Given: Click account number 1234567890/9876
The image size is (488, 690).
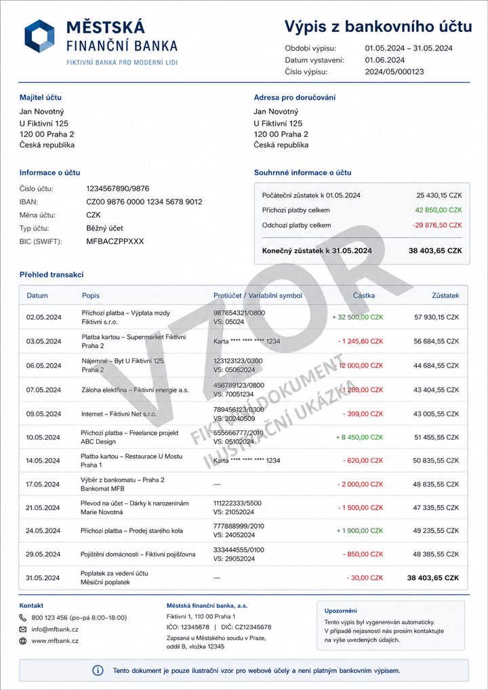Looking at the screenshot, I should coord(118,189).
